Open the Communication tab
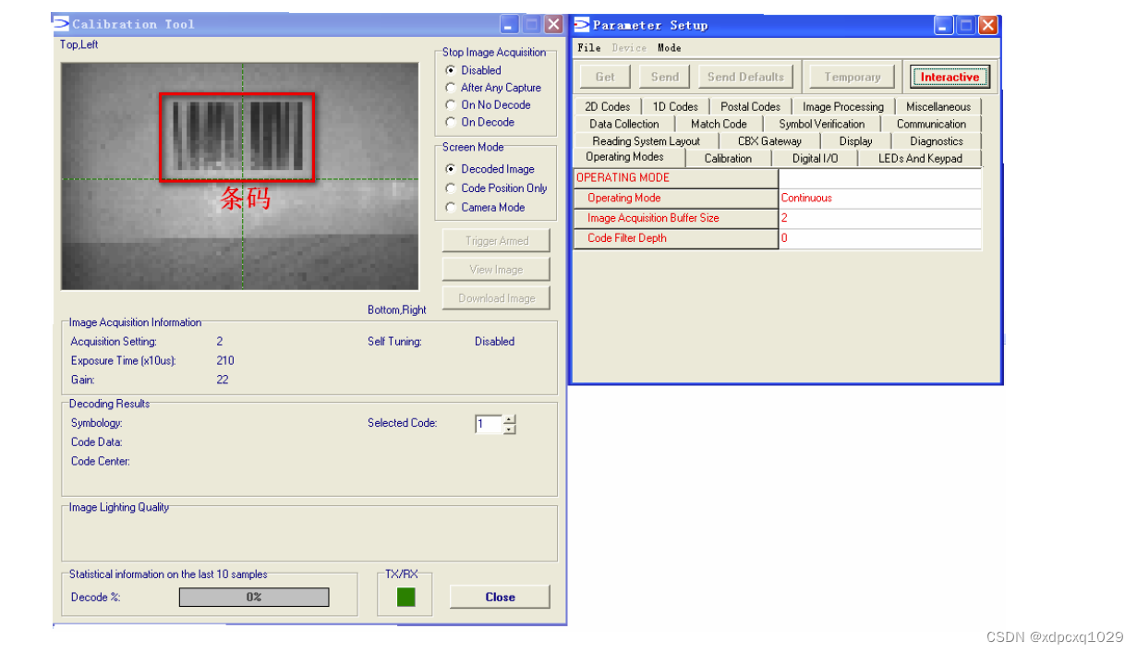 [931, 123]
